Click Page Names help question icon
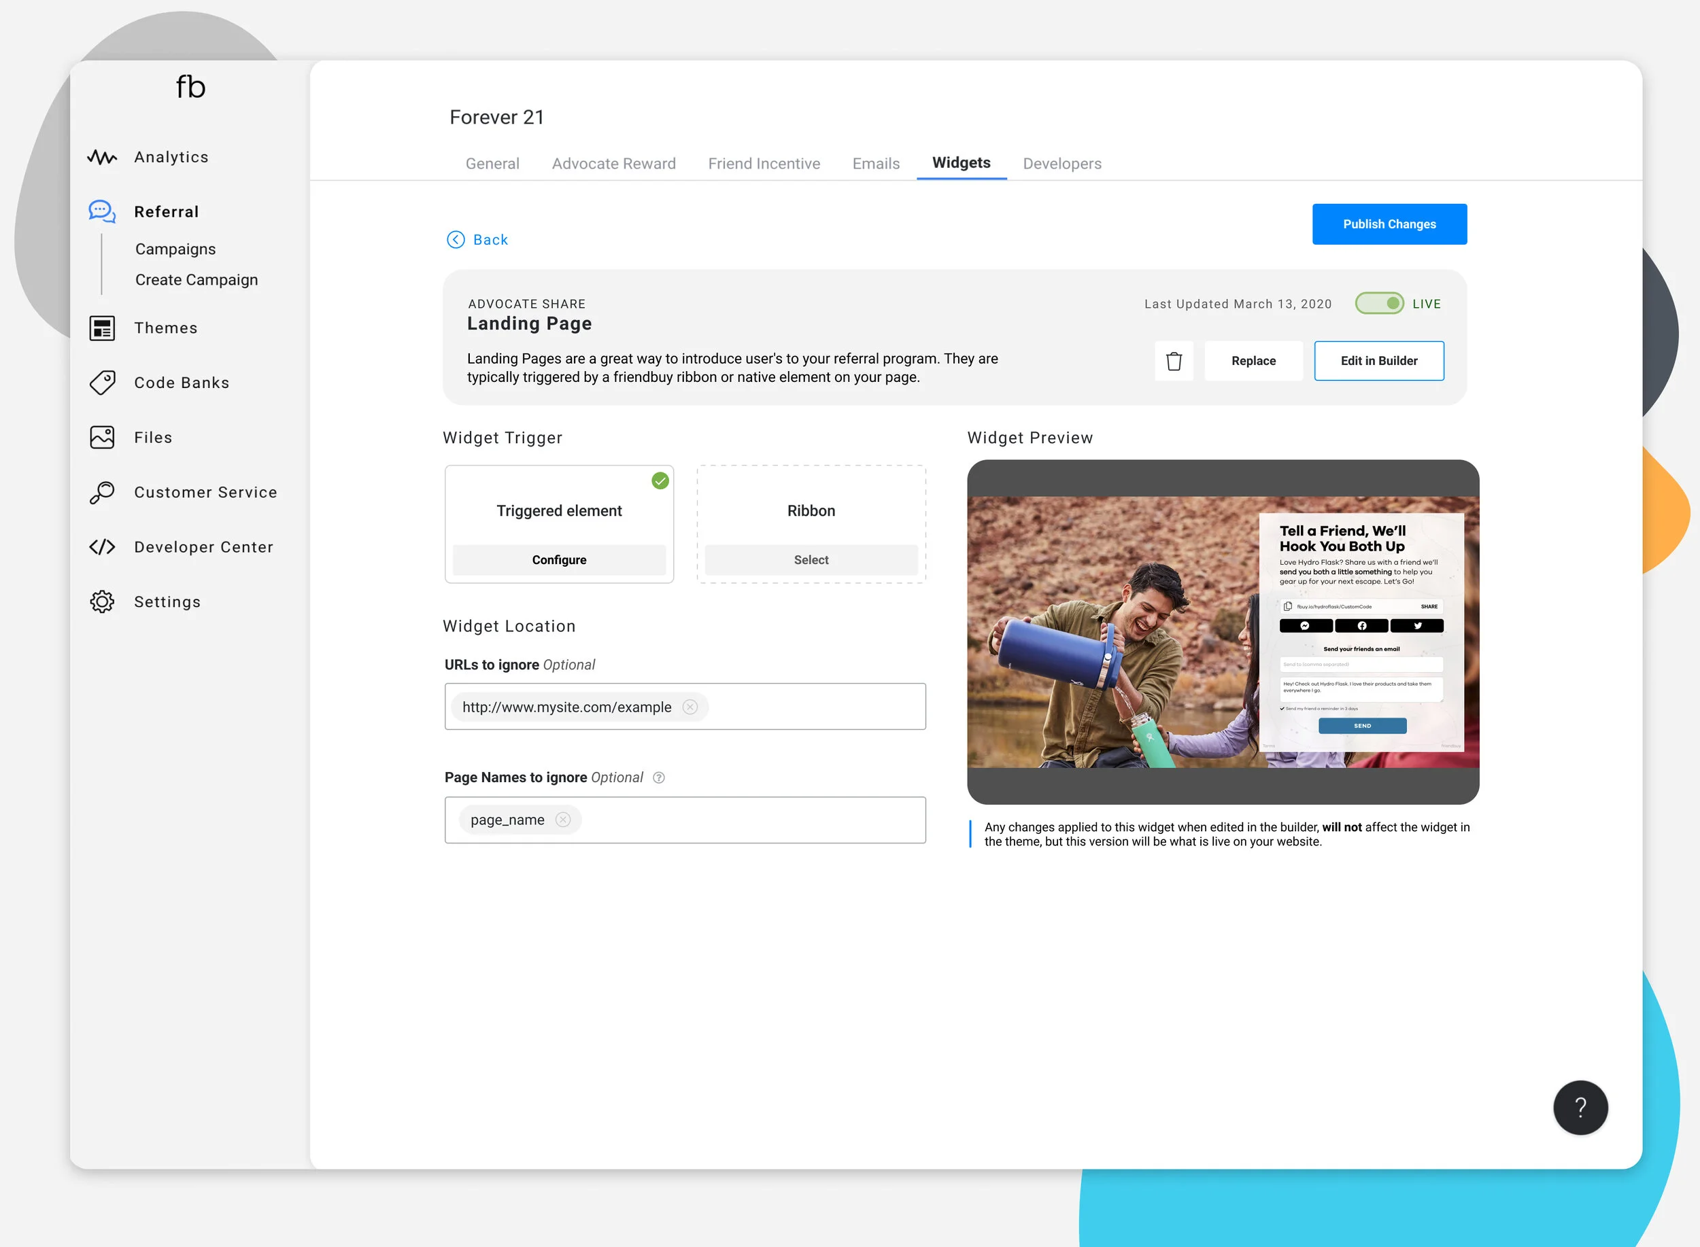The width and height of the screenshot is (1700, 1247). click(658, 777)
